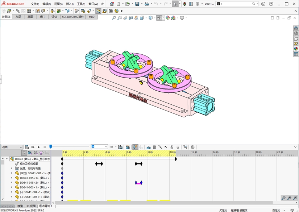Open the Animation Wizard
The height and width of the screenshot is (212, 299).
(128, 147)
